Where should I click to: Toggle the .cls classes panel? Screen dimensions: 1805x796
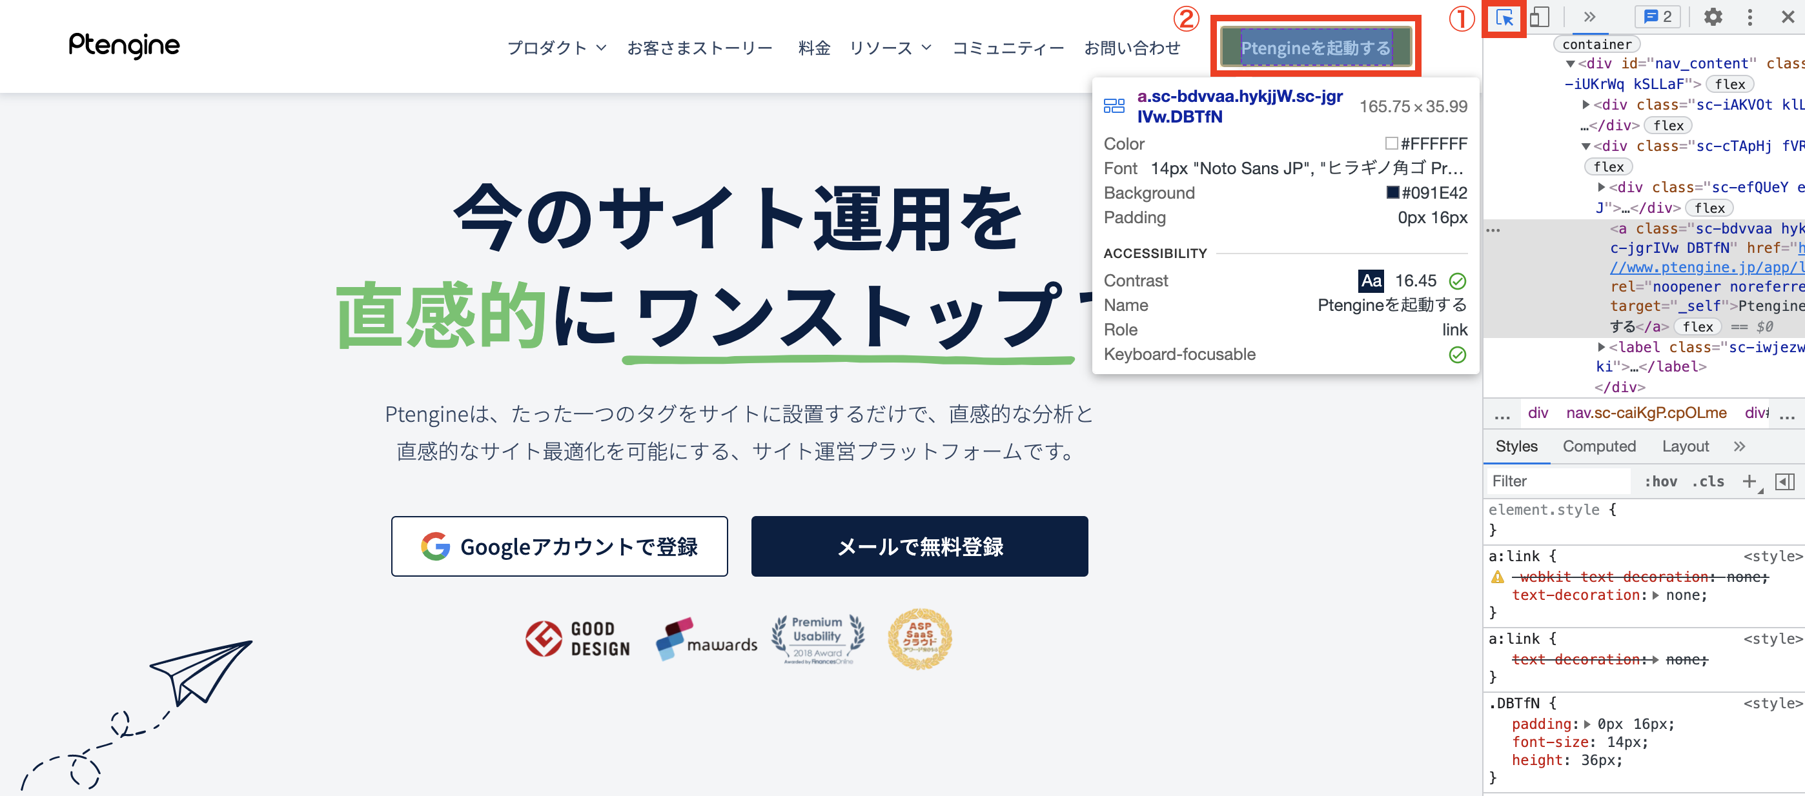1708,481
